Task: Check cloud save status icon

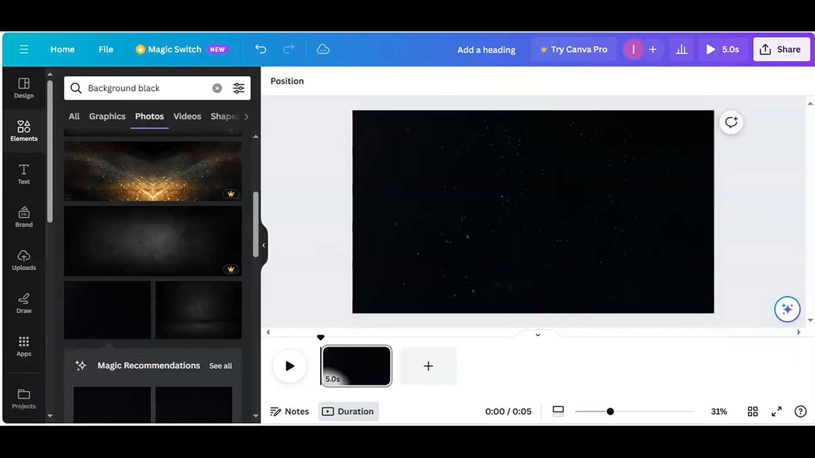Action: [x=323, y=49]
